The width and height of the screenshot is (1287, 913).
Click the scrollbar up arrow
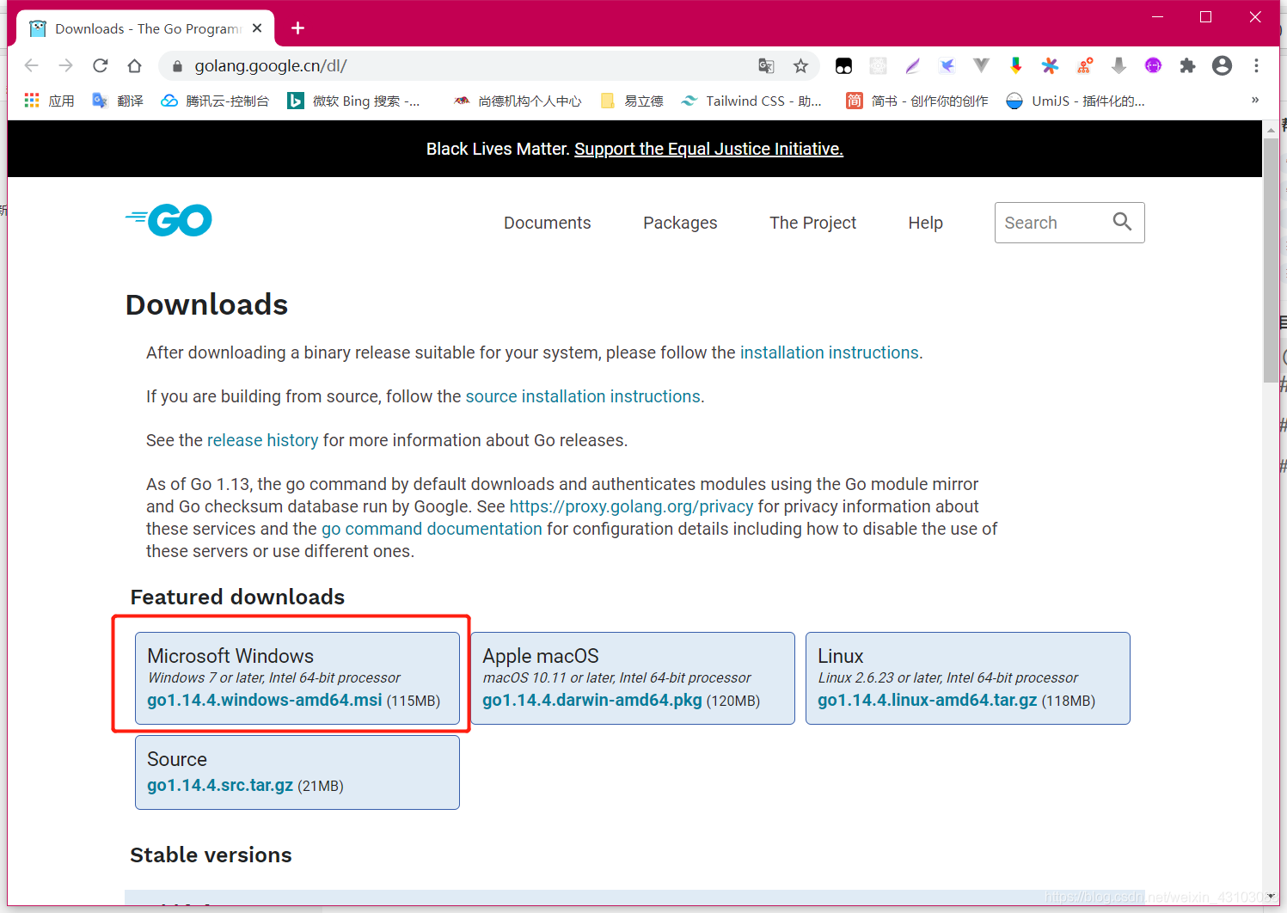[x=1271, y=129]
